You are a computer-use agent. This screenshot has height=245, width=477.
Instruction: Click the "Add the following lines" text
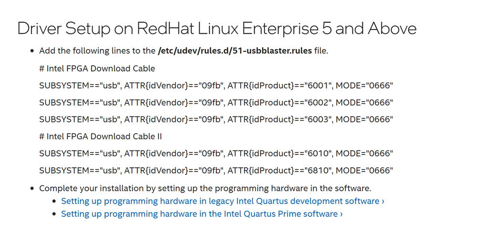[97, 51]
